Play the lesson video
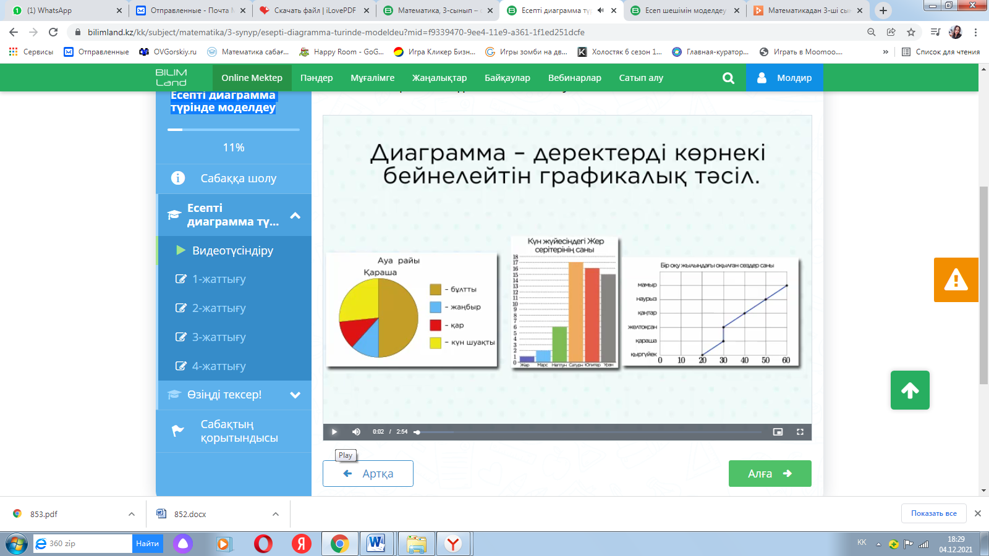989x556 pixels. [x=334, y=432]
